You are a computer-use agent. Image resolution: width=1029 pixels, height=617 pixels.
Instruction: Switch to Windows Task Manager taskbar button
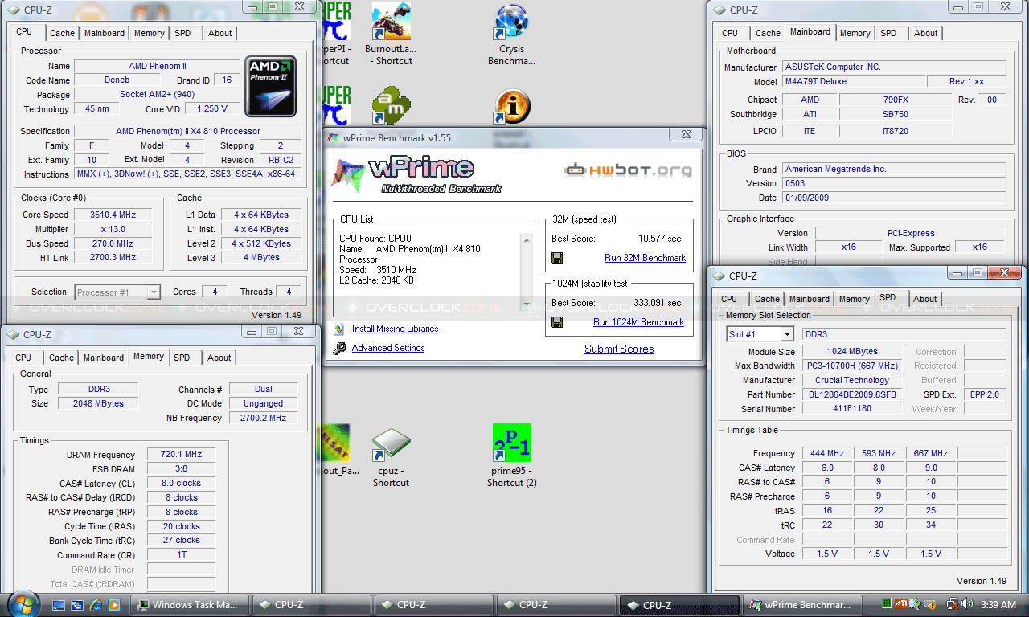pos(190,605)
